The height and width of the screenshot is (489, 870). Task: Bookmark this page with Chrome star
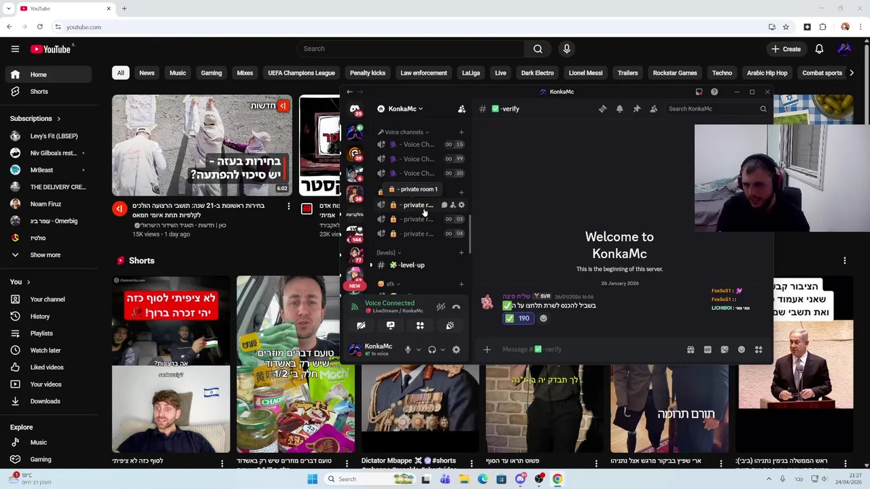click(x=786, y=27)
